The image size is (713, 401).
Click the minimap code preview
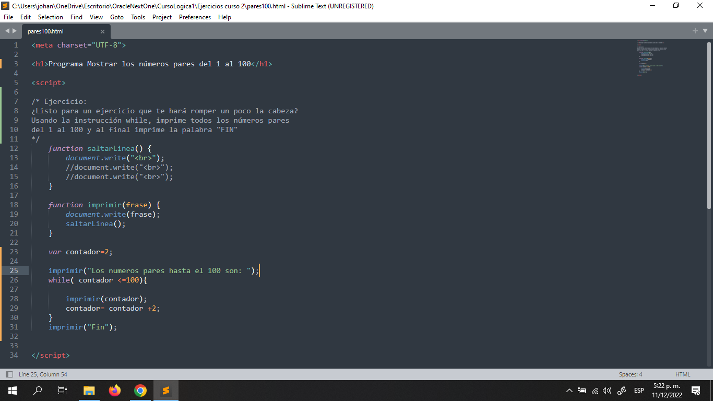click(651, 57)
